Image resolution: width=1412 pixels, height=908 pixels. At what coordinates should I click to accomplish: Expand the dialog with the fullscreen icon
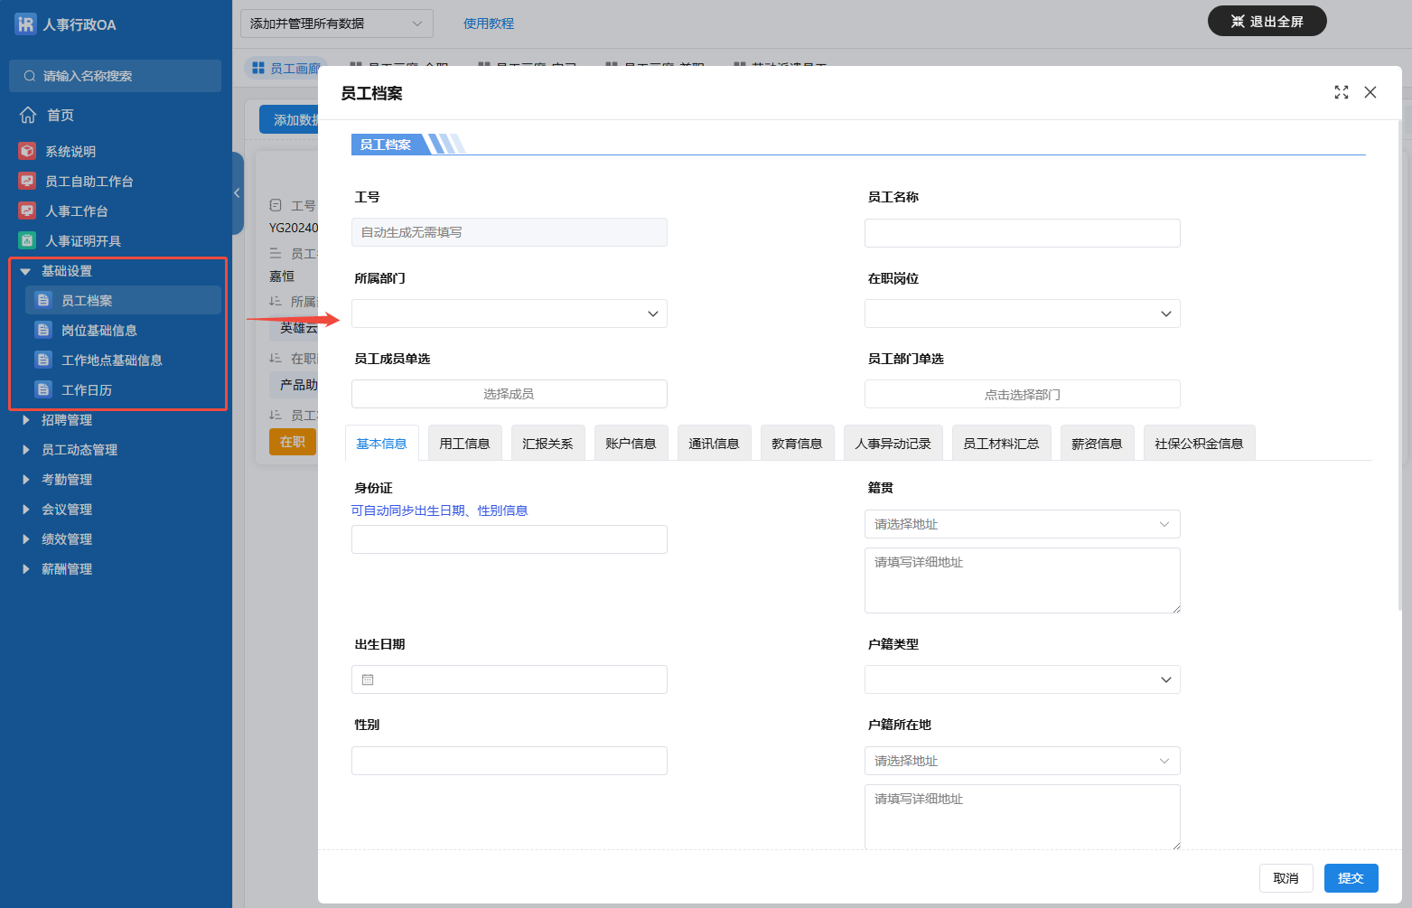[1341, 92]
